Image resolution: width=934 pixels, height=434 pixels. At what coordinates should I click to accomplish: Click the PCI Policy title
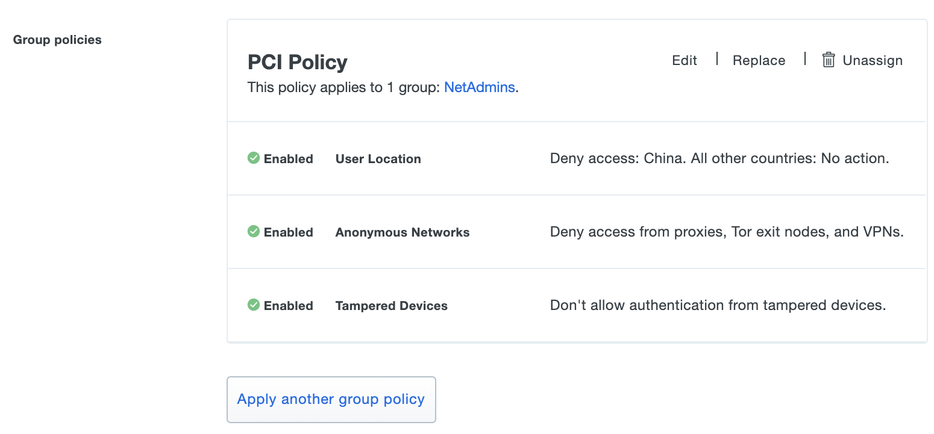point(297,62)
